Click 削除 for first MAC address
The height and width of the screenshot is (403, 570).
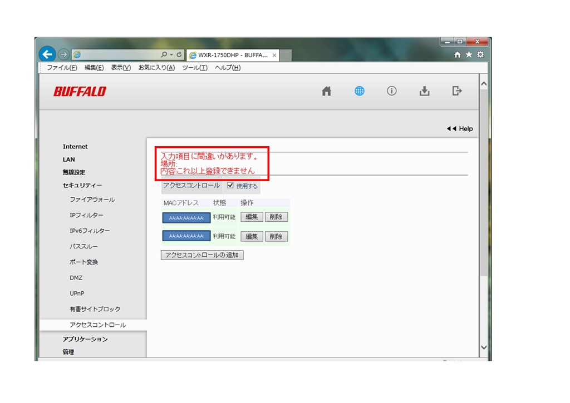(x=276, y=217)
